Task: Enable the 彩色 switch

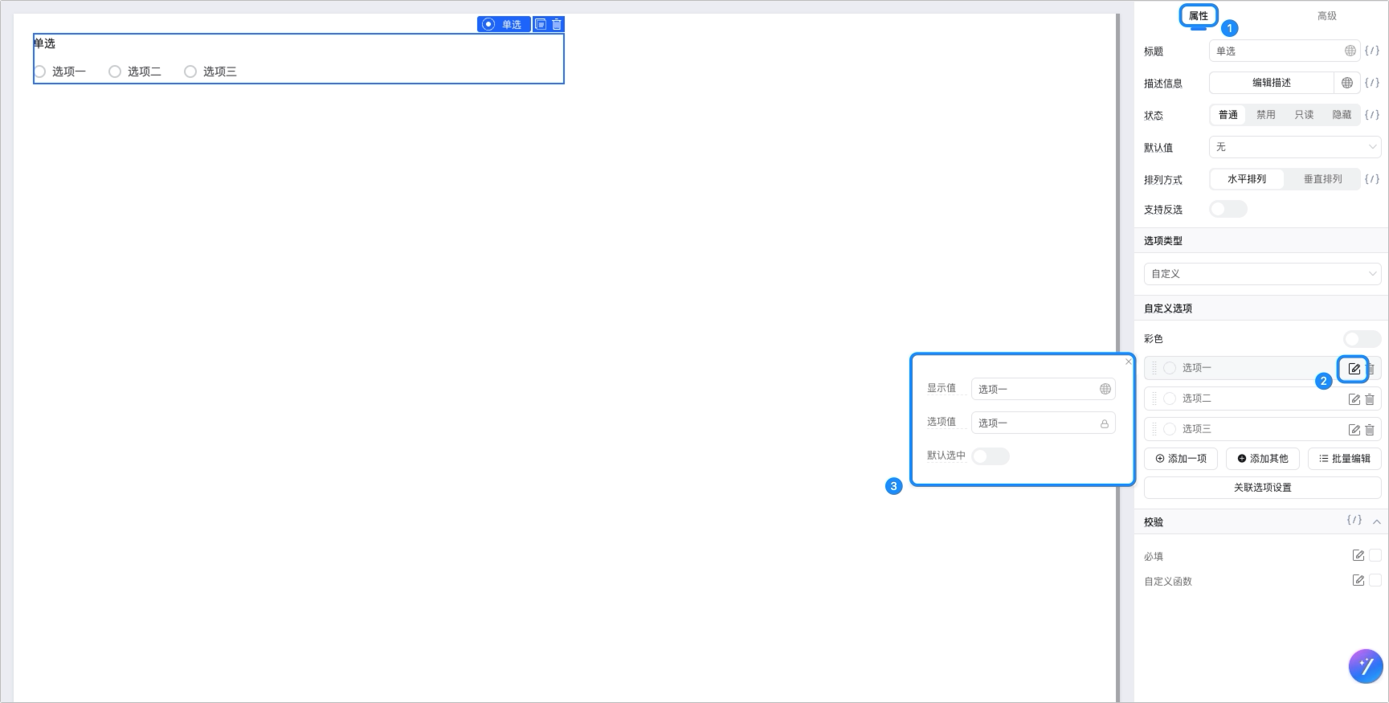Action: pos(1362,339)
